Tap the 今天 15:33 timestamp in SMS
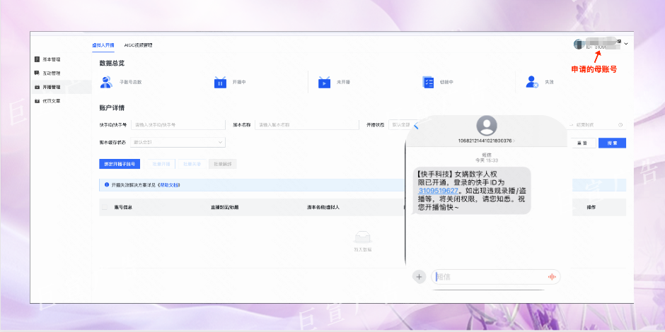This screenshot has width=665, height=332. click(487, 160)
